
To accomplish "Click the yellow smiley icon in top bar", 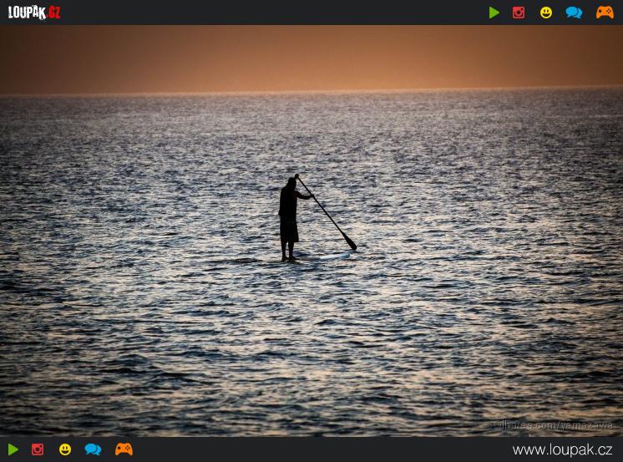I will point(546,13).
